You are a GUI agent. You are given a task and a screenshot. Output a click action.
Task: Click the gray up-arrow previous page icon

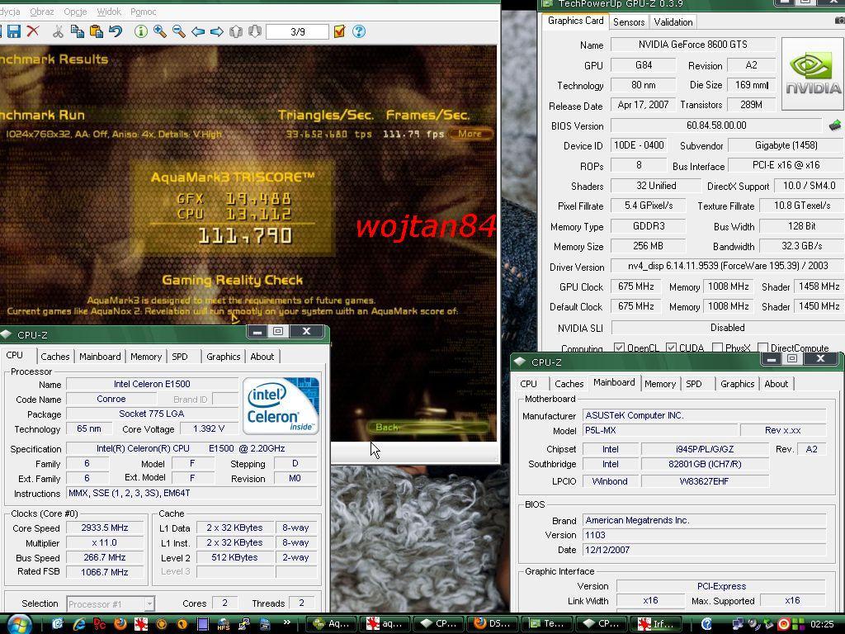pyautogui.click(x=236, y=31)
